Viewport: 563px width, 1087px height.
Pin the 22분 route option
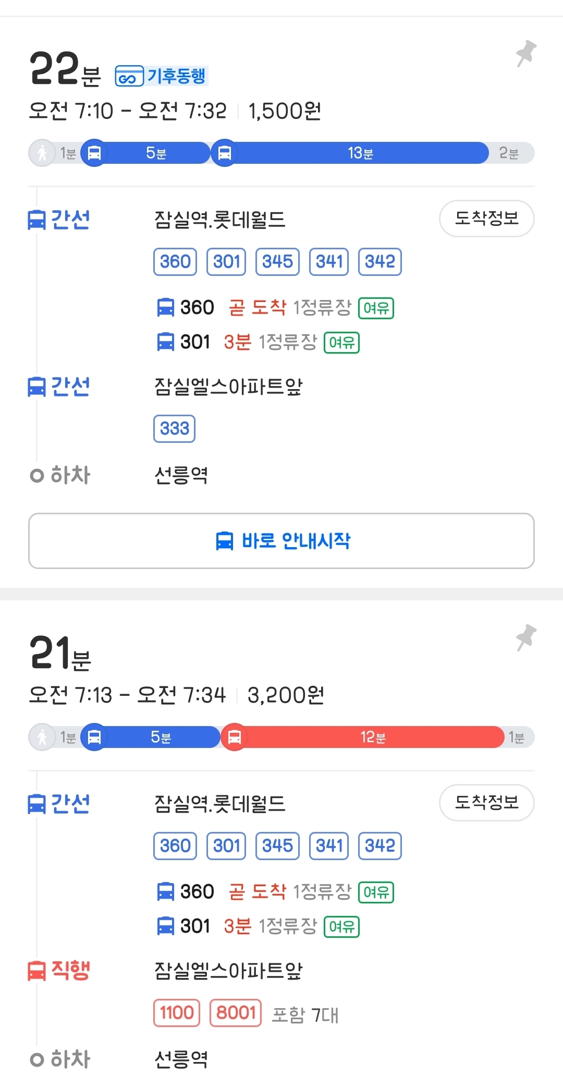tap(526, 53)
